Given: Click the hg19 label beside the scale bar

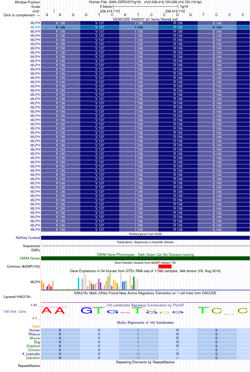Looking at the screenshot, I should tap(184, 6).
